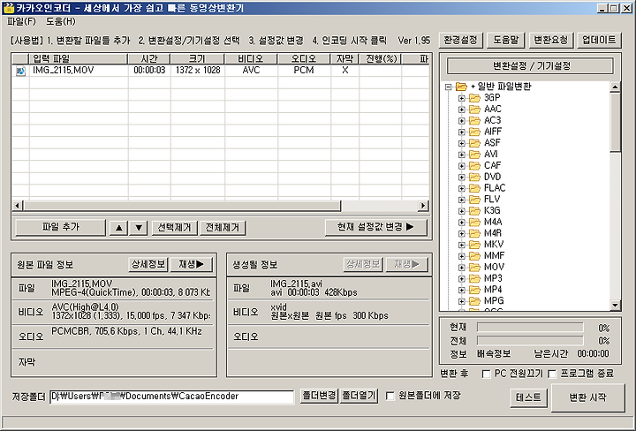Screen dimensions: 636x431
Task: Click 변환설정 / 기기설정 header button
Action: 530,66
